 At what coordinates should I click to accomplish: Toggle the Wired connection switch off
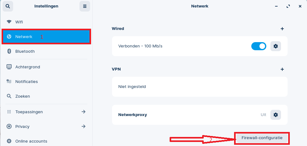coord(258,46)
